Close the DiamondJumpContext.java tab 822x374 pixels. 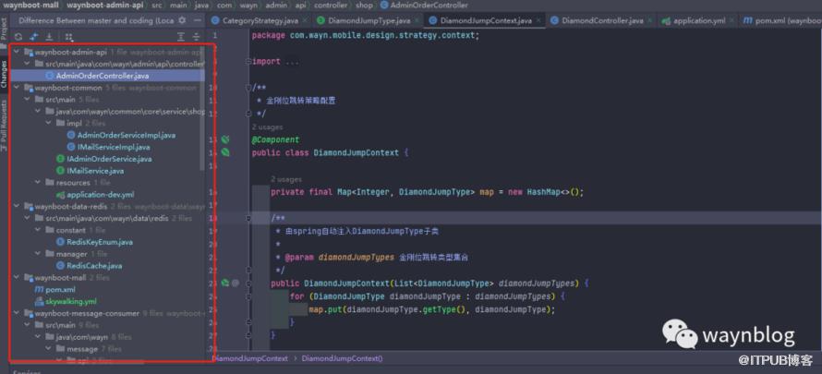click(x=538, y=19)
